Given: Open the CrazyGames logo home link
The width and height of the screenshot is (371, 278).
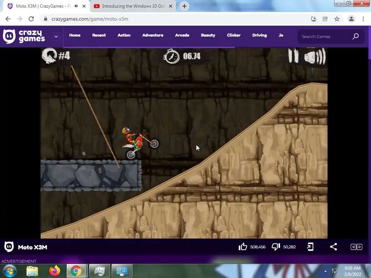Looking at the screenshot, I should 24,37.
